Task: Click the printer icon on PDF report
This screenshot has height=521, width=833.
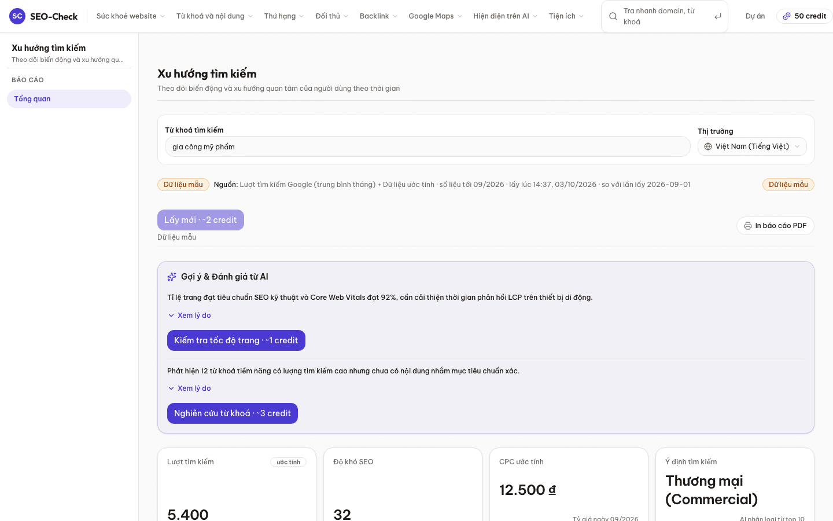Action: pos(748,226)
